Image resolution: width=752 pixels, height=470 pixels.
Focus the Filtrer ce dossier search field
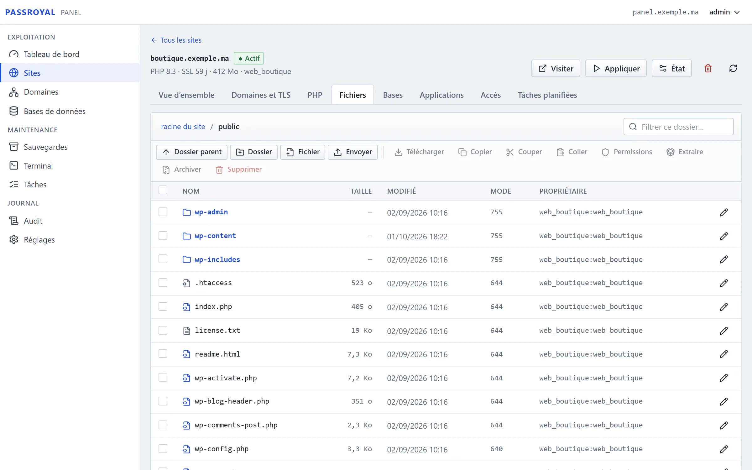pos(678,127)
